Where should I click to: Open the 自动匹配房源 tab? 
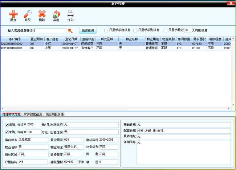[x=54, y=115]
